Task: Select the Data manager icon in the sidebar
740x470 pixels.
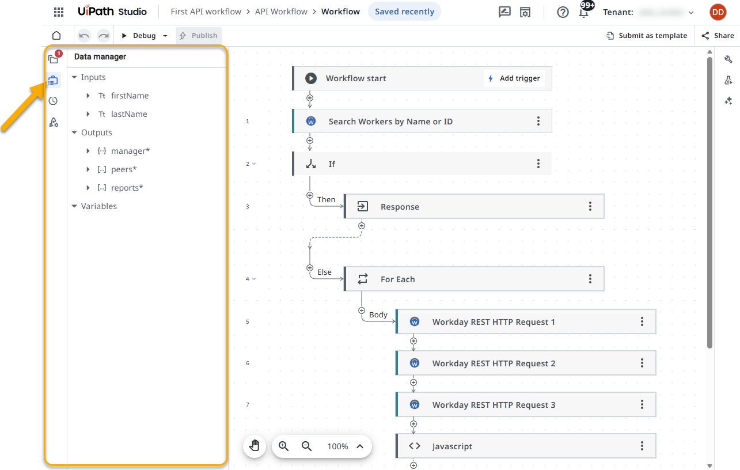Action: click(x=54, y=80)
